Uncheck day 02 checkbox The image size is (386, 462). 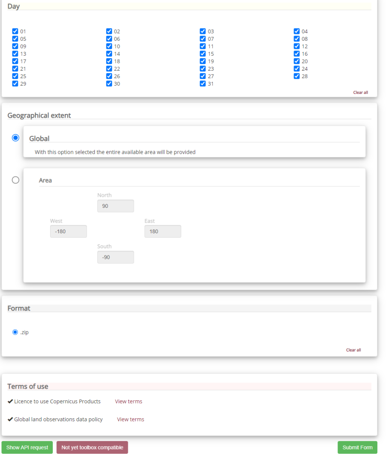109,31
